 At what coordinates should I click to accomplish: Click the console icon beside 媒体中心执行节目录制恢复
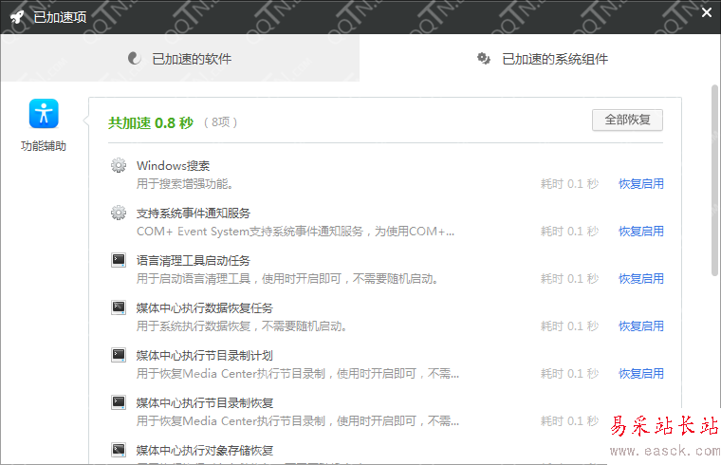pos(119,402)
